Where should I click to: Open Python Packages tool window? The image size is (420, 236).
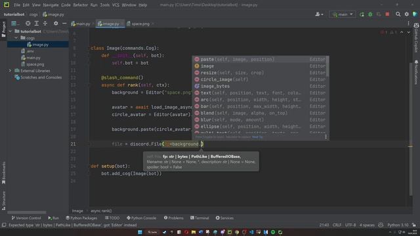click(81, 218)
